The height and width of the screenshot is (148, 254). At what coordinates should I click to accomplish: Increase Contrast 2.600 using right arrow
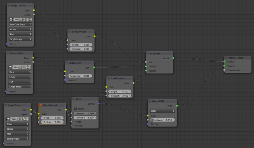130,96
